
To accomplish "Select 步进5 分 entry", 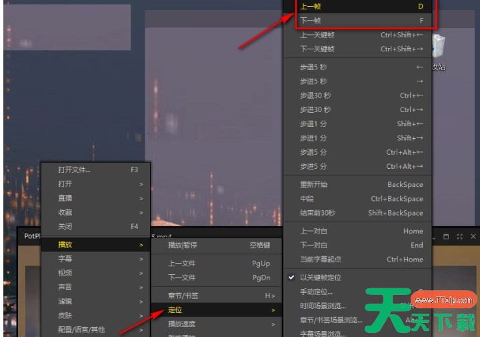I will coord(357,166).
